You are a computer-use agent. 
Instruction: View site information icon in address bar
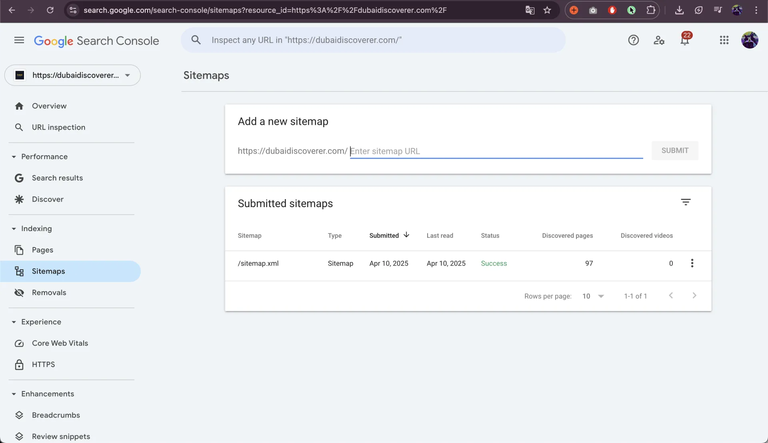[x=73, y=10]
